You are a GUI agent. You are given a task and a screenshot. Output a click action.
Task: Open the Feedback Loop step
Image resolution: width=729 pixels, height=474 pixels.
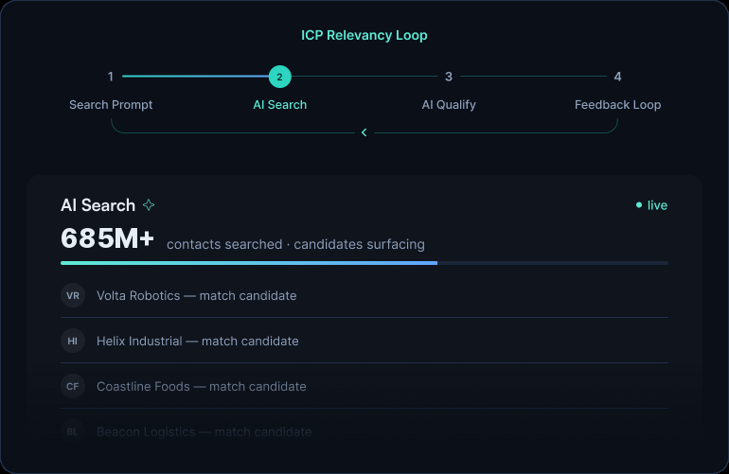click(617, 105)
